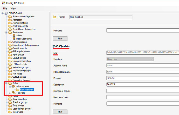Collapse the Administrators role node
Screen dimensions: 179x115
[10, 87]
